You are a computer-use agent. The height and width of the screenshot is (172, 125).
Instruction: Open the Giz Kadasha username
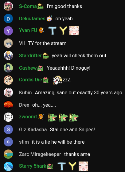pos(33,129)
